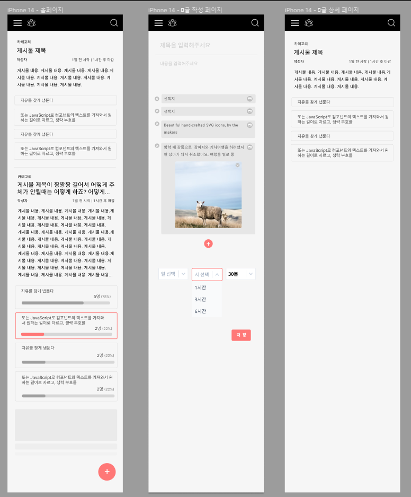Click the red 저장 button
This screenshot has width=411, height=497.
[241, 335]
